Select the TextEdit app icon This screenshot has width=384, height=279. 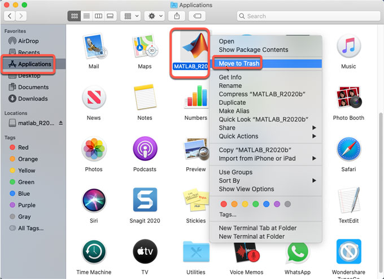pos(348,199)
